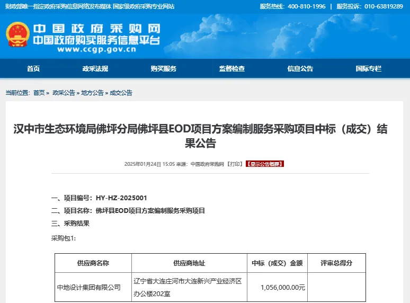Navigate to 地方公告 breadcrumb

pos(92,93)
